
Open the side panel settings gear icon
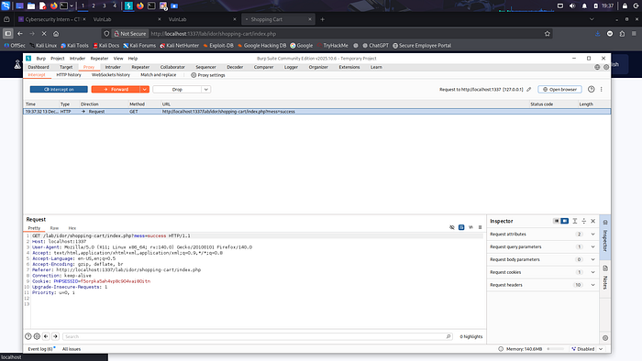point(605,338)
